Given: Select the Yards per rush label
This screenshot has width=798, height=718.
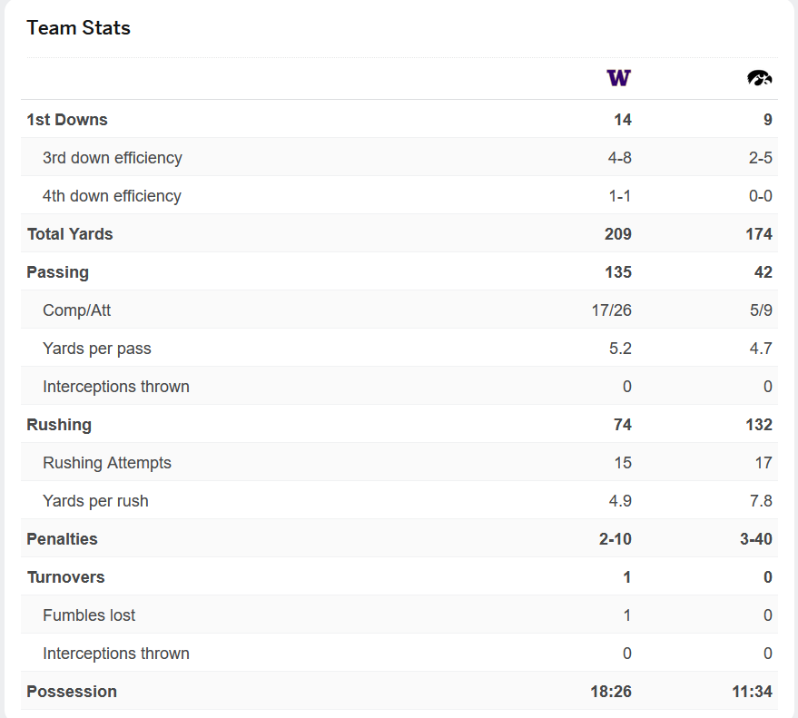Looking at the screenshot, I should 95,501.
